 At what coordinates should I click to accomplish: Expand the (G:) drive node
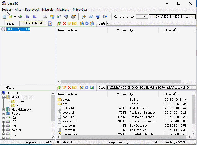[4, 134]
